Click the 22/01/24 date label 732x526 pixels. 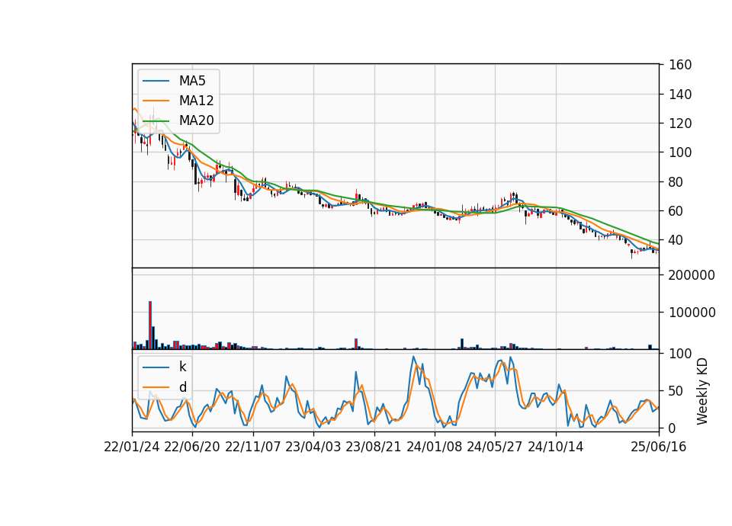coord(132,447)
